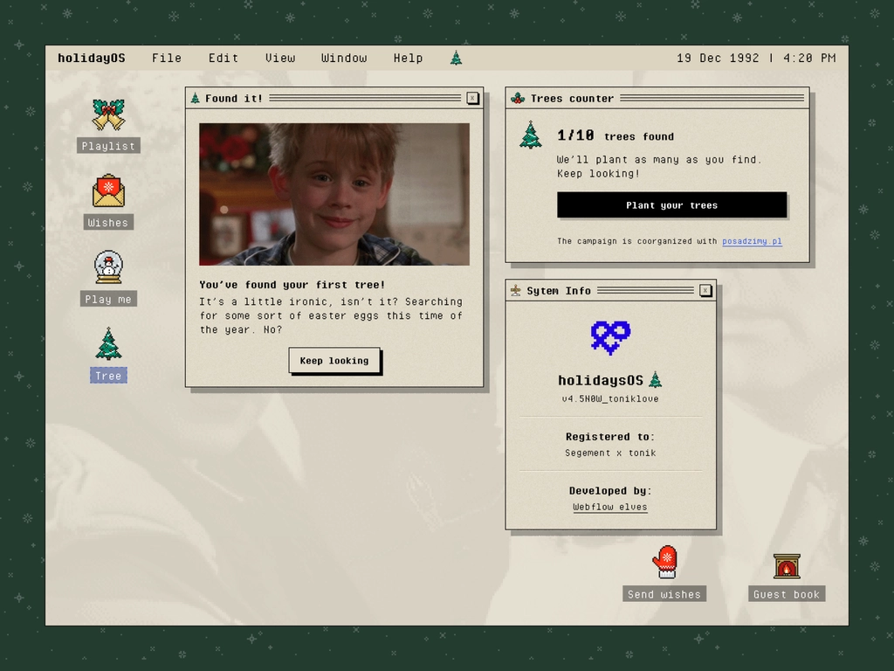
Task: Click the Send wishes label
Action: coord(664,594)
